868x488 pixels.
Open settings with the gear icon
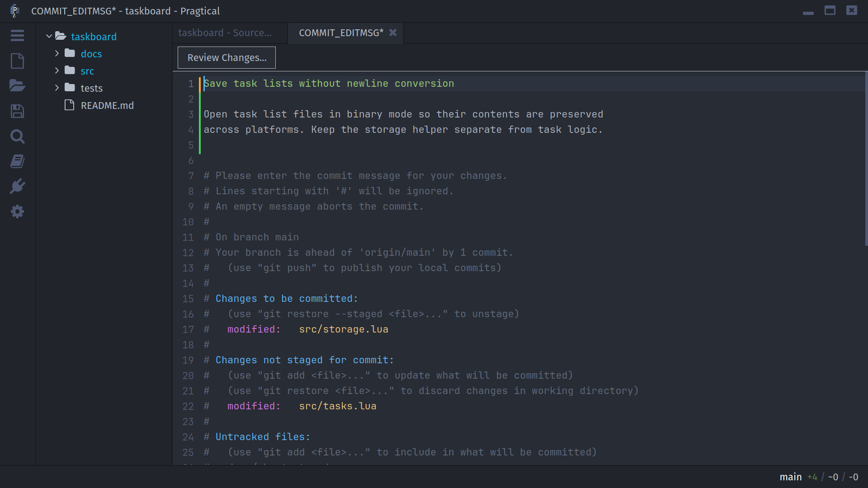[x=17, y=211]
